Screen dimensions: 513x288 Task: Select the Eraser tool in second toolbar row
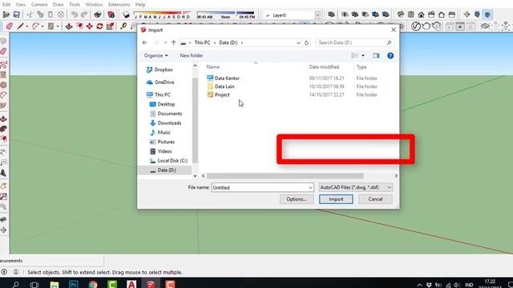[x=9, y=26]
